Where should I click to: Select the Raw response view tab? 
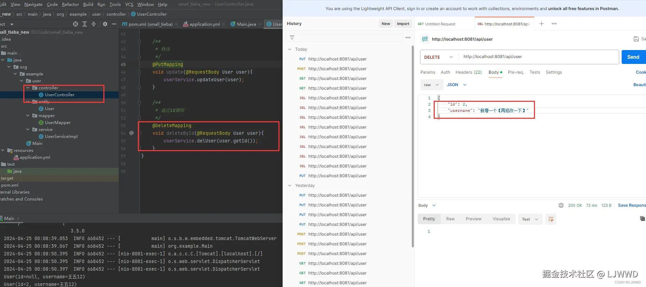point(450,219)
